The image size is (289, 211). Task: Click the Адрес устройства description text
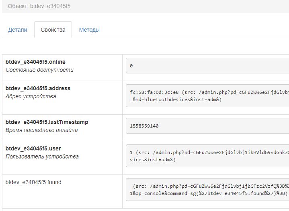click(x=31, y=96)
